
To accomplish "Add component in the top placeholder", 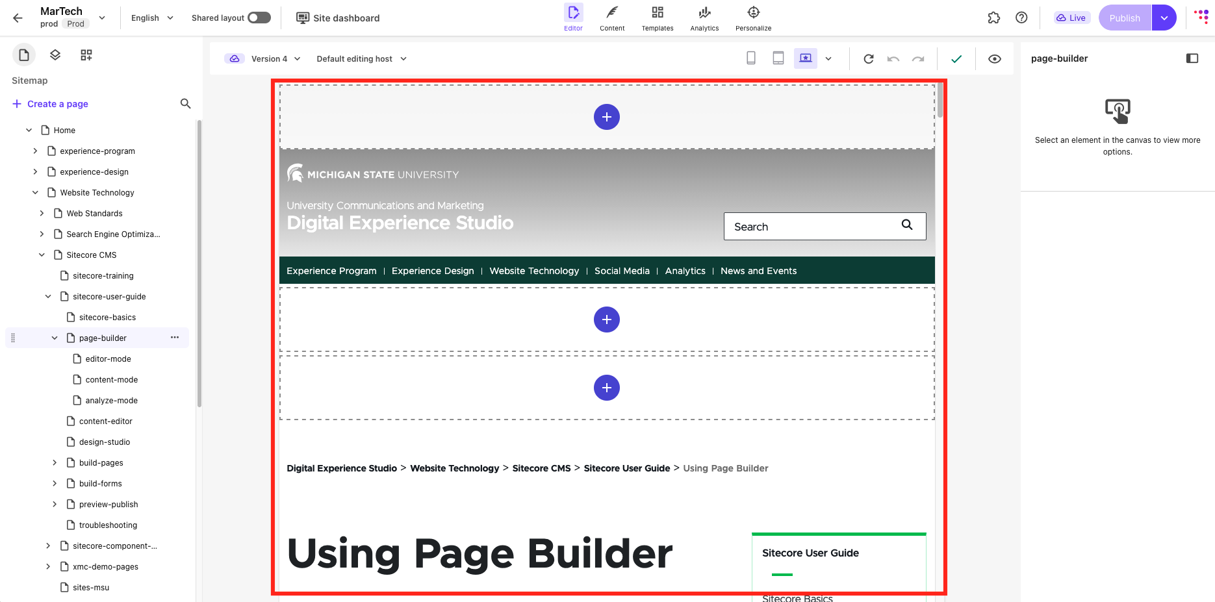I will click(607, 117).
